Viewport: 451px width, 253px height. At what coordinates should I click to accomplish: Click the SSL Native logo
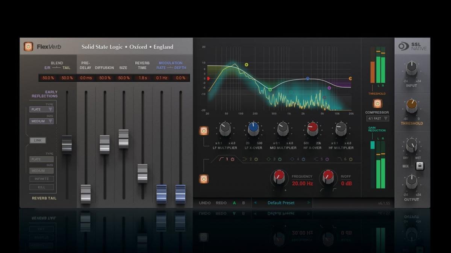point(412,46)
